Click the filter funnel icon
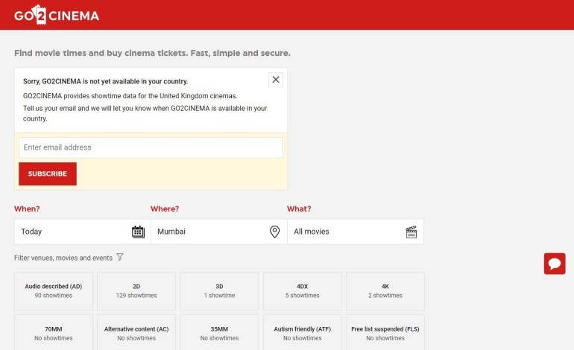574x350 pixels. click(x=120, y=257)
